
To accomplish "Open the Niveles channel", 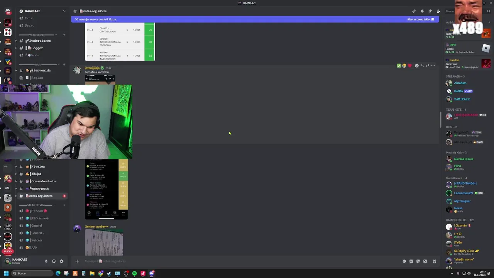I will [42, 167].
